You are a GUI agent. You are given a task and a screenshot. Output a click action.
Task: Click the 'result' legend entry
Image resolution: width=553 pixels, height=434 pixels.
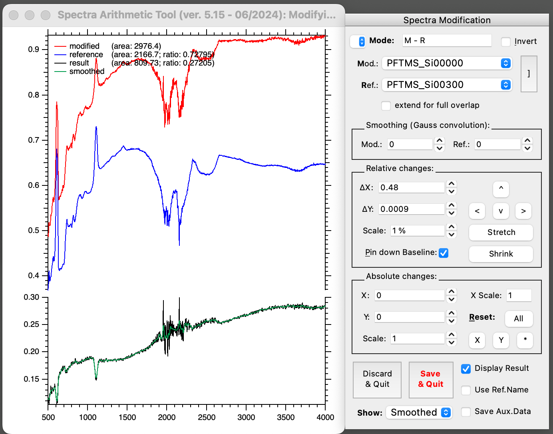click(79, 63)
